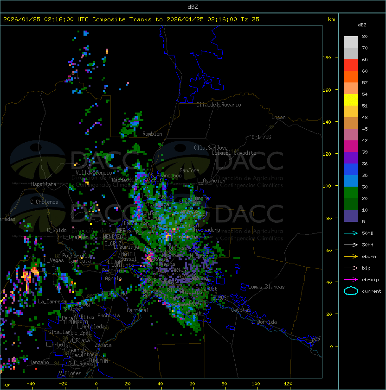Viewport: 386px width, 390px height.
Task: Click the 'Carrizal' map label
Action: point(138,310)
